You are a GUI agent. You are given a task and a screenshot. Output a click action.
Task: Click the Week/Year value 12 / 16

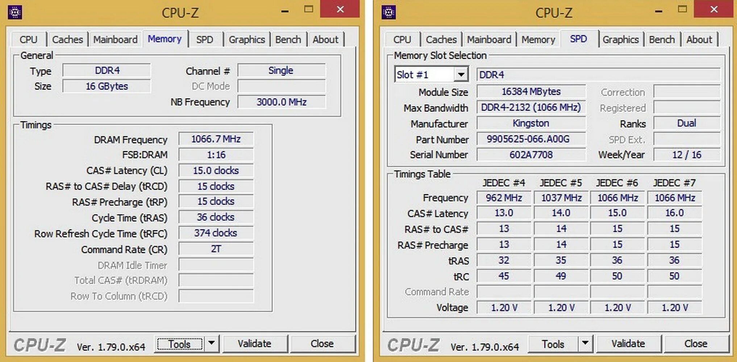[687, 155]
